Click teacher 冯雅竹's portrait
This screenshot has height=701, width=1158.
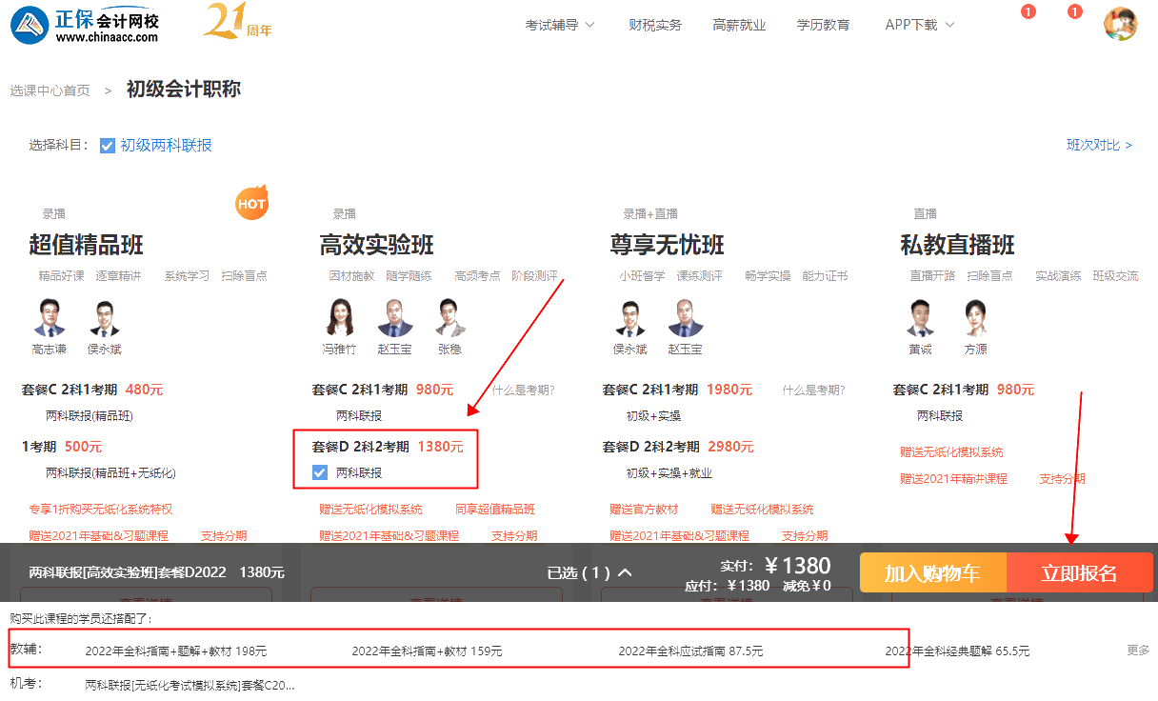pyautogui.click(x=339, y=318)
